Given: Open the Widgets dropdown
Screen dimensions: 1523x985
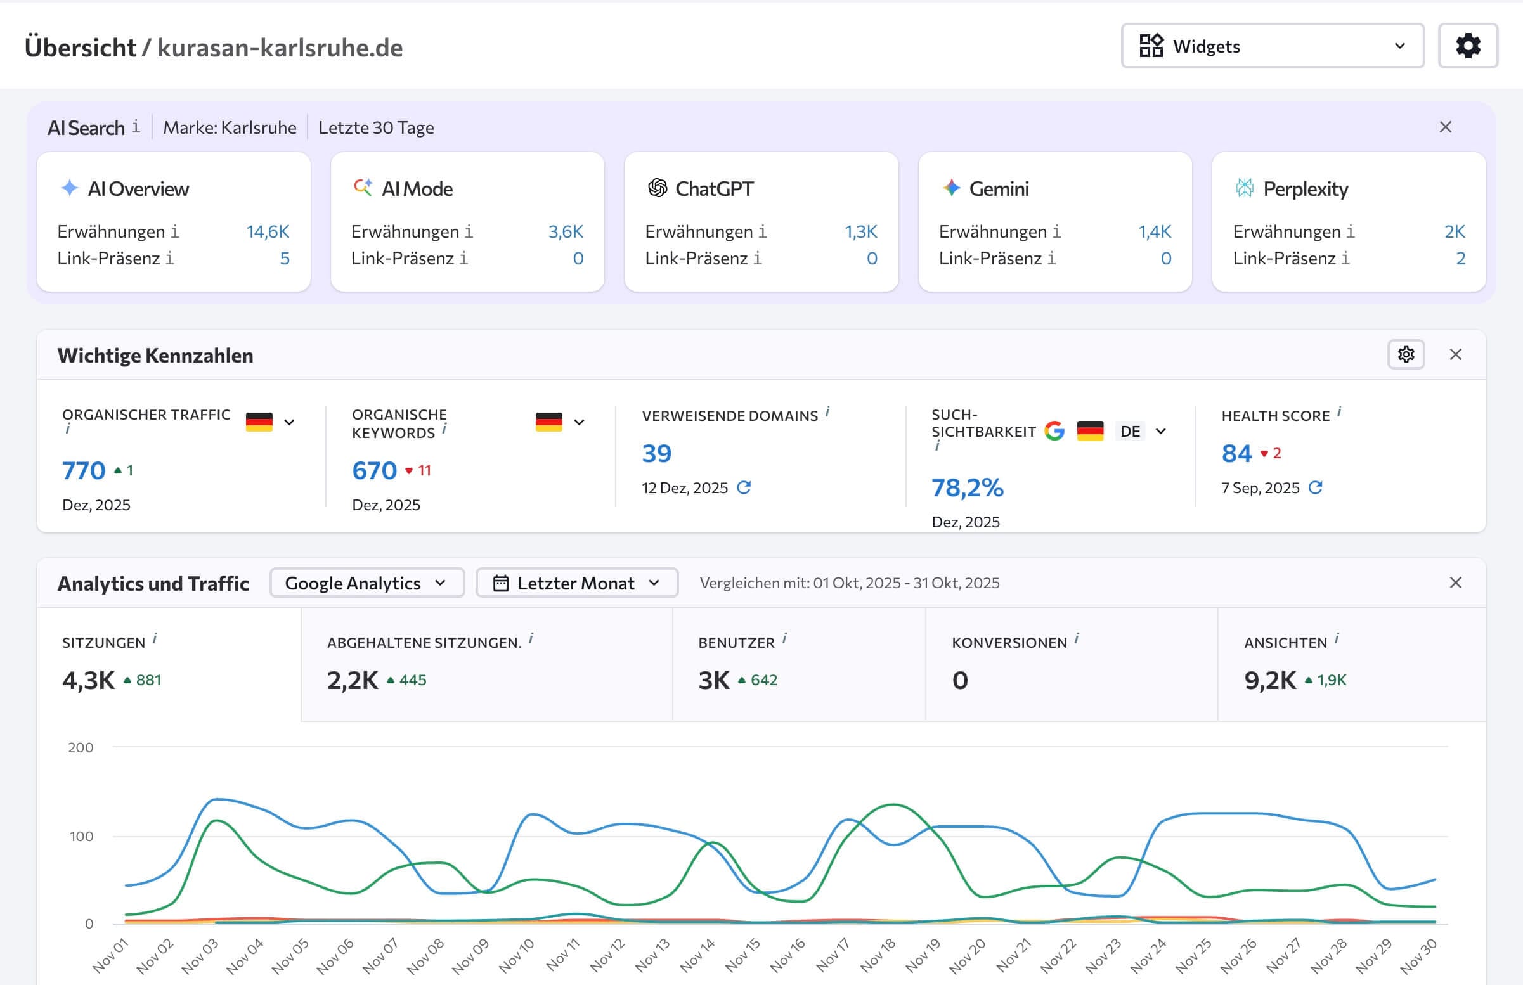Looking at the screenshot, I should pos(1272,46).
